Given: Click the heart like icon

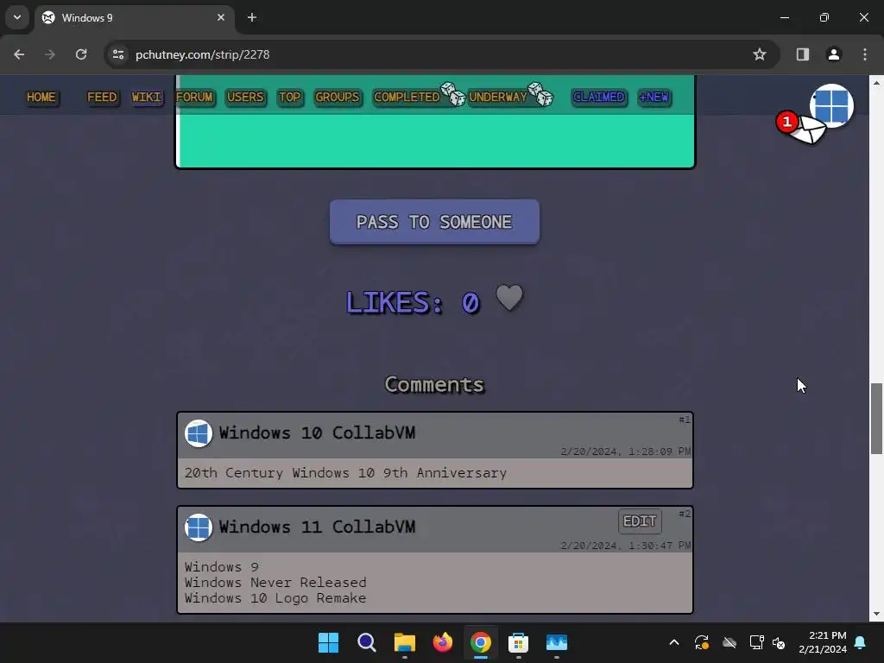Looking at the screenshot, I should pyautogui.click(x=509, y=298).
